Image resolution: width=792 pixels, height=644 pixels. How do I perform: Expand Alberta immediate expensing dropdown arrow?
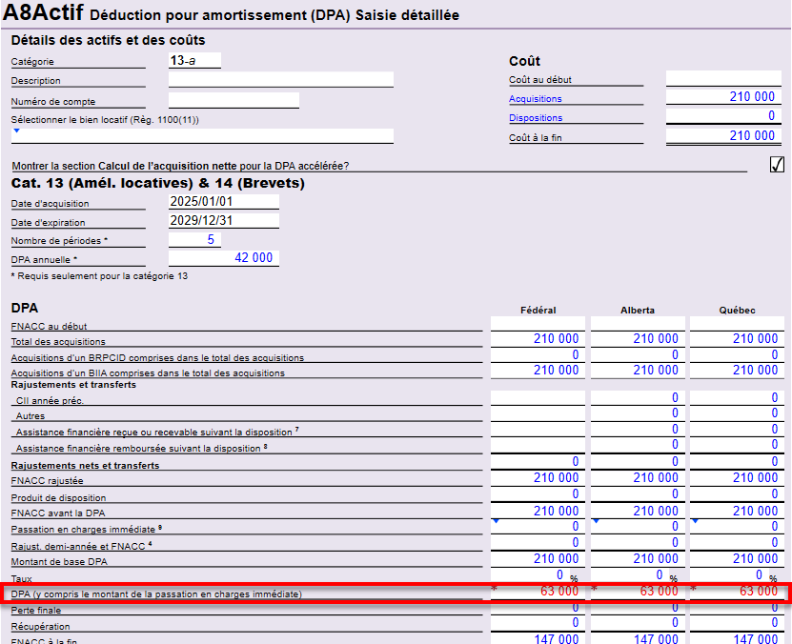[596, 520]
